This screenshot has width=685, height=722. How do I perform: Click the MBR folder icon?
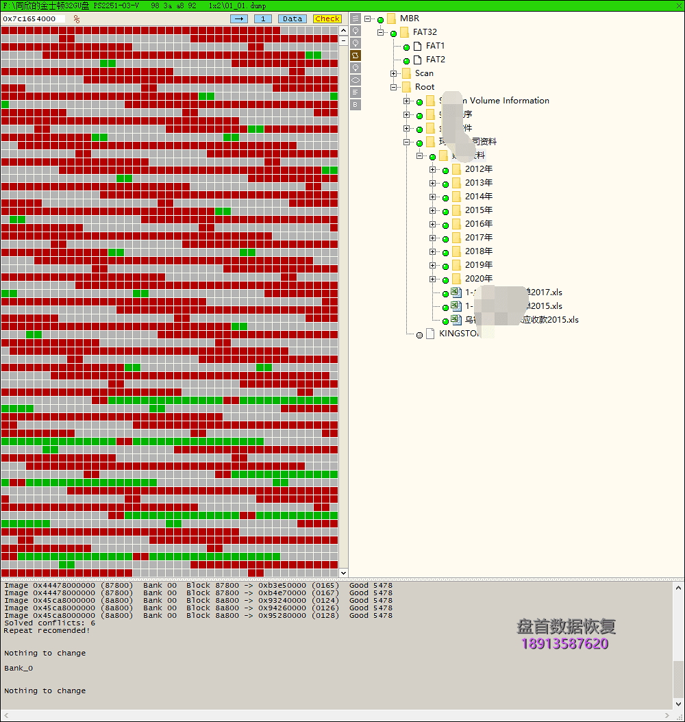tap(391, 18)
